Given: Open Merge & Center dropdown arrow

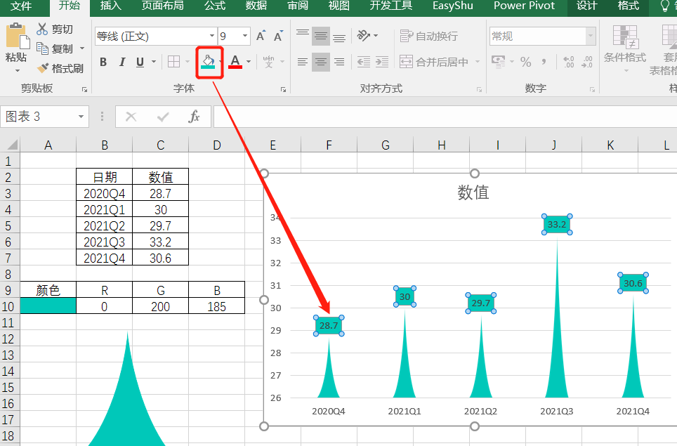Looking at the screenshot, I should [478, 62].
